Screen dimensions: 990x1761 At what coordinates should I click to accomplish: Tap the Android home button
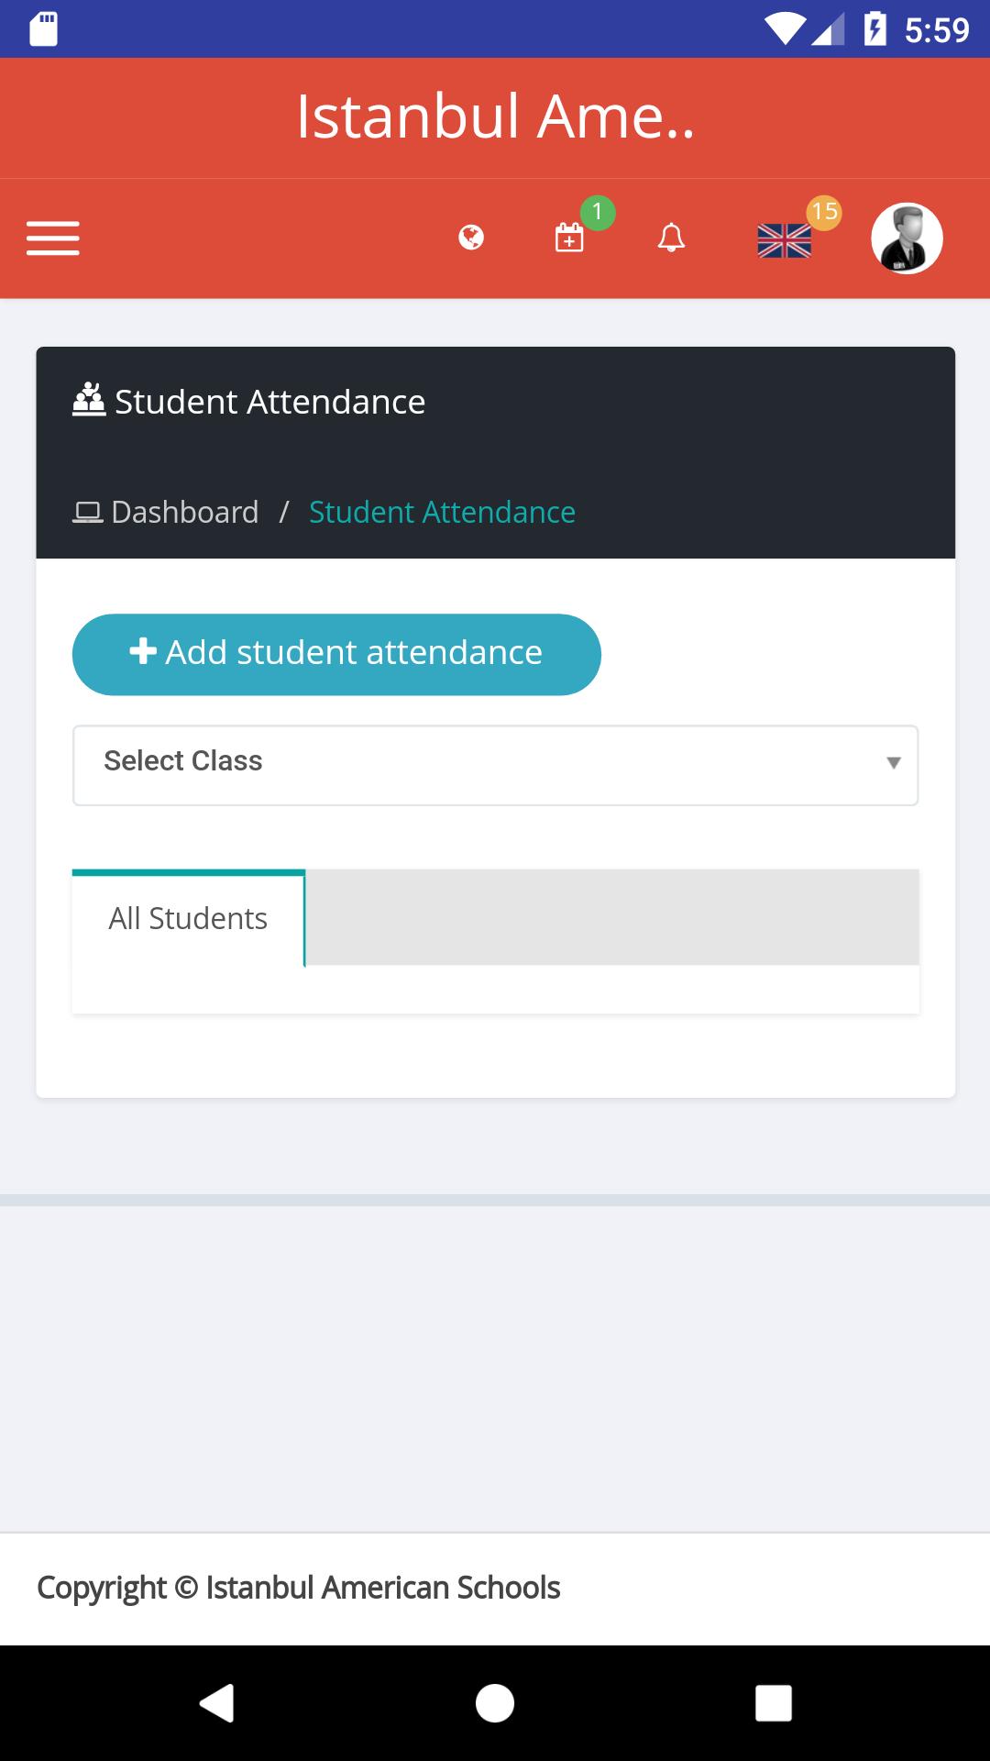click(495, 1703)
